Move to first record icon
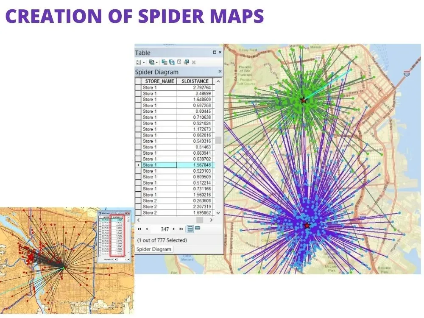The height and width of the screenshot is (318, 424). click(x=139, y=229)
